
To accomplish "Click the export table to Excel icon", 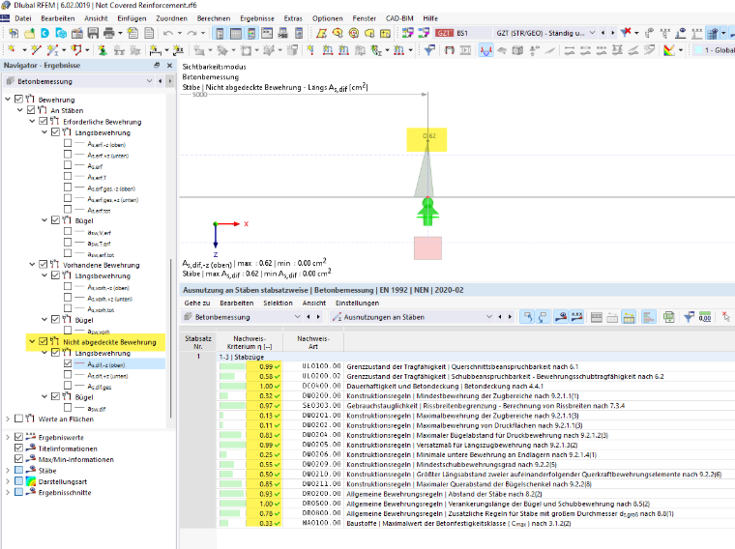I will pos(669,317).
